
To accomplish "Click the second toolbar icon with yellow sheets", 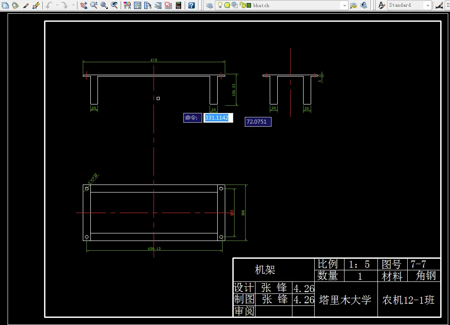I will [x=16, y=5].
